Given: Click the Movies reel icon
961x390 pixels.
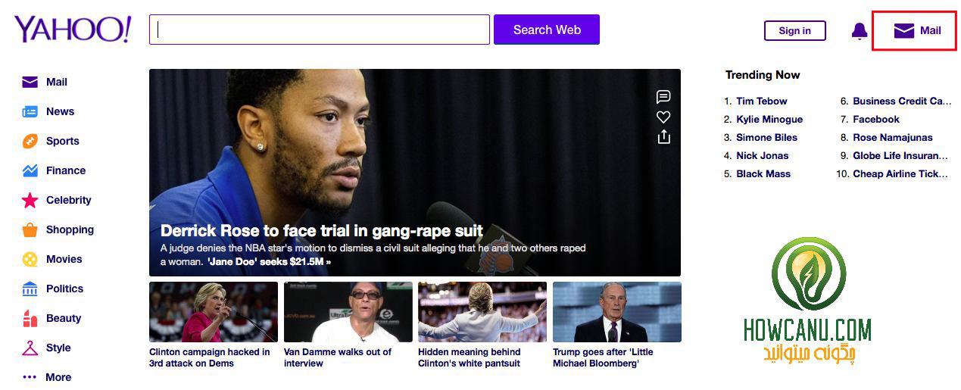Looking at the screenshot, I should tap(30, 259).
